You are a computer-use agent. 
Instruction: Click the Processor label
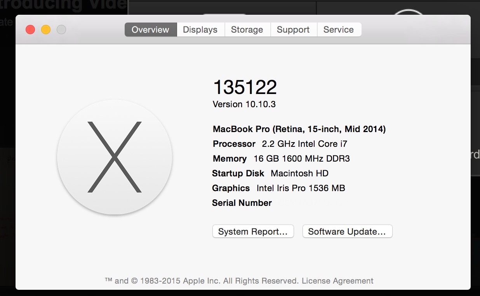tap(234, 144)
